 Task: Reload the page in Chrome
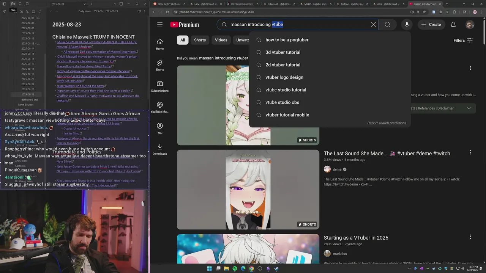point(167,12)
